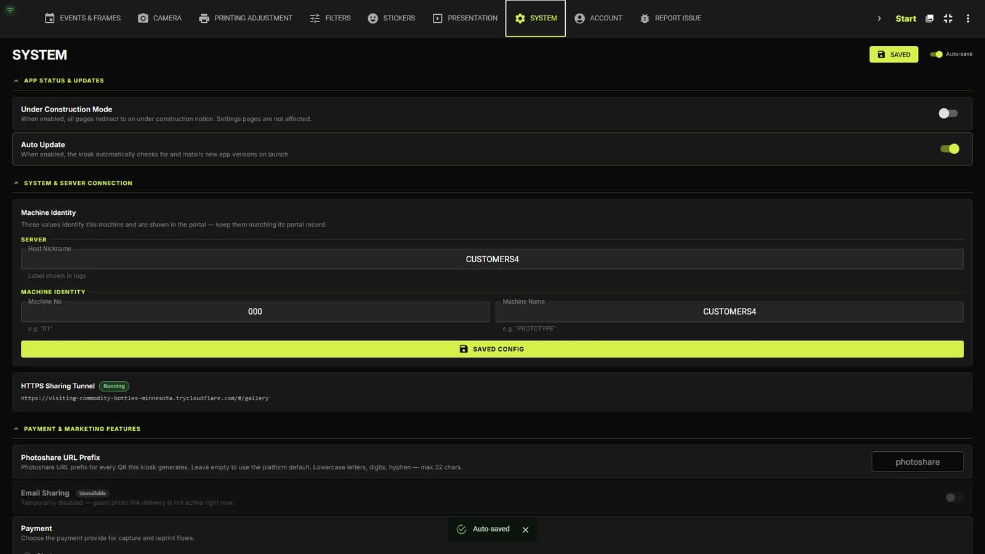Click the Photoshare URL Prefix input
Screen dimensions: 985x554
pyautogui.click(x=917, y=462)
